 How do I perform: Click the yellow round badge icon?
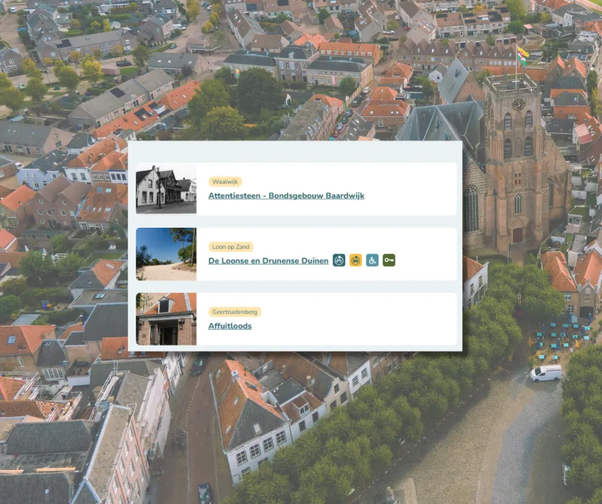pos(355,260)
